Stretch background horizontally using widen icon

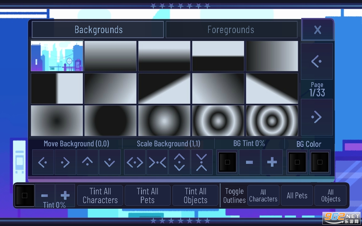(x=135, y=162)
